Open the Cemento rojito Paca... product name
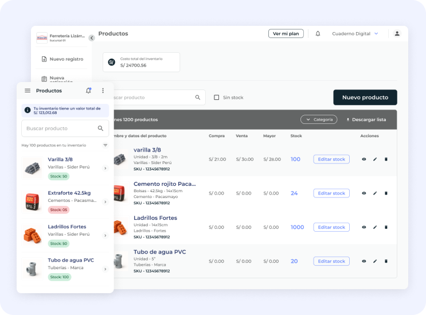Viewport: 426px width, 315px height. click(x=165, y=184)
